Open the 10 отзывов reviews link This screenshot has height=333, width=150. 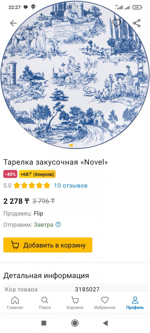pyautogui.click(x=71, y=185)
